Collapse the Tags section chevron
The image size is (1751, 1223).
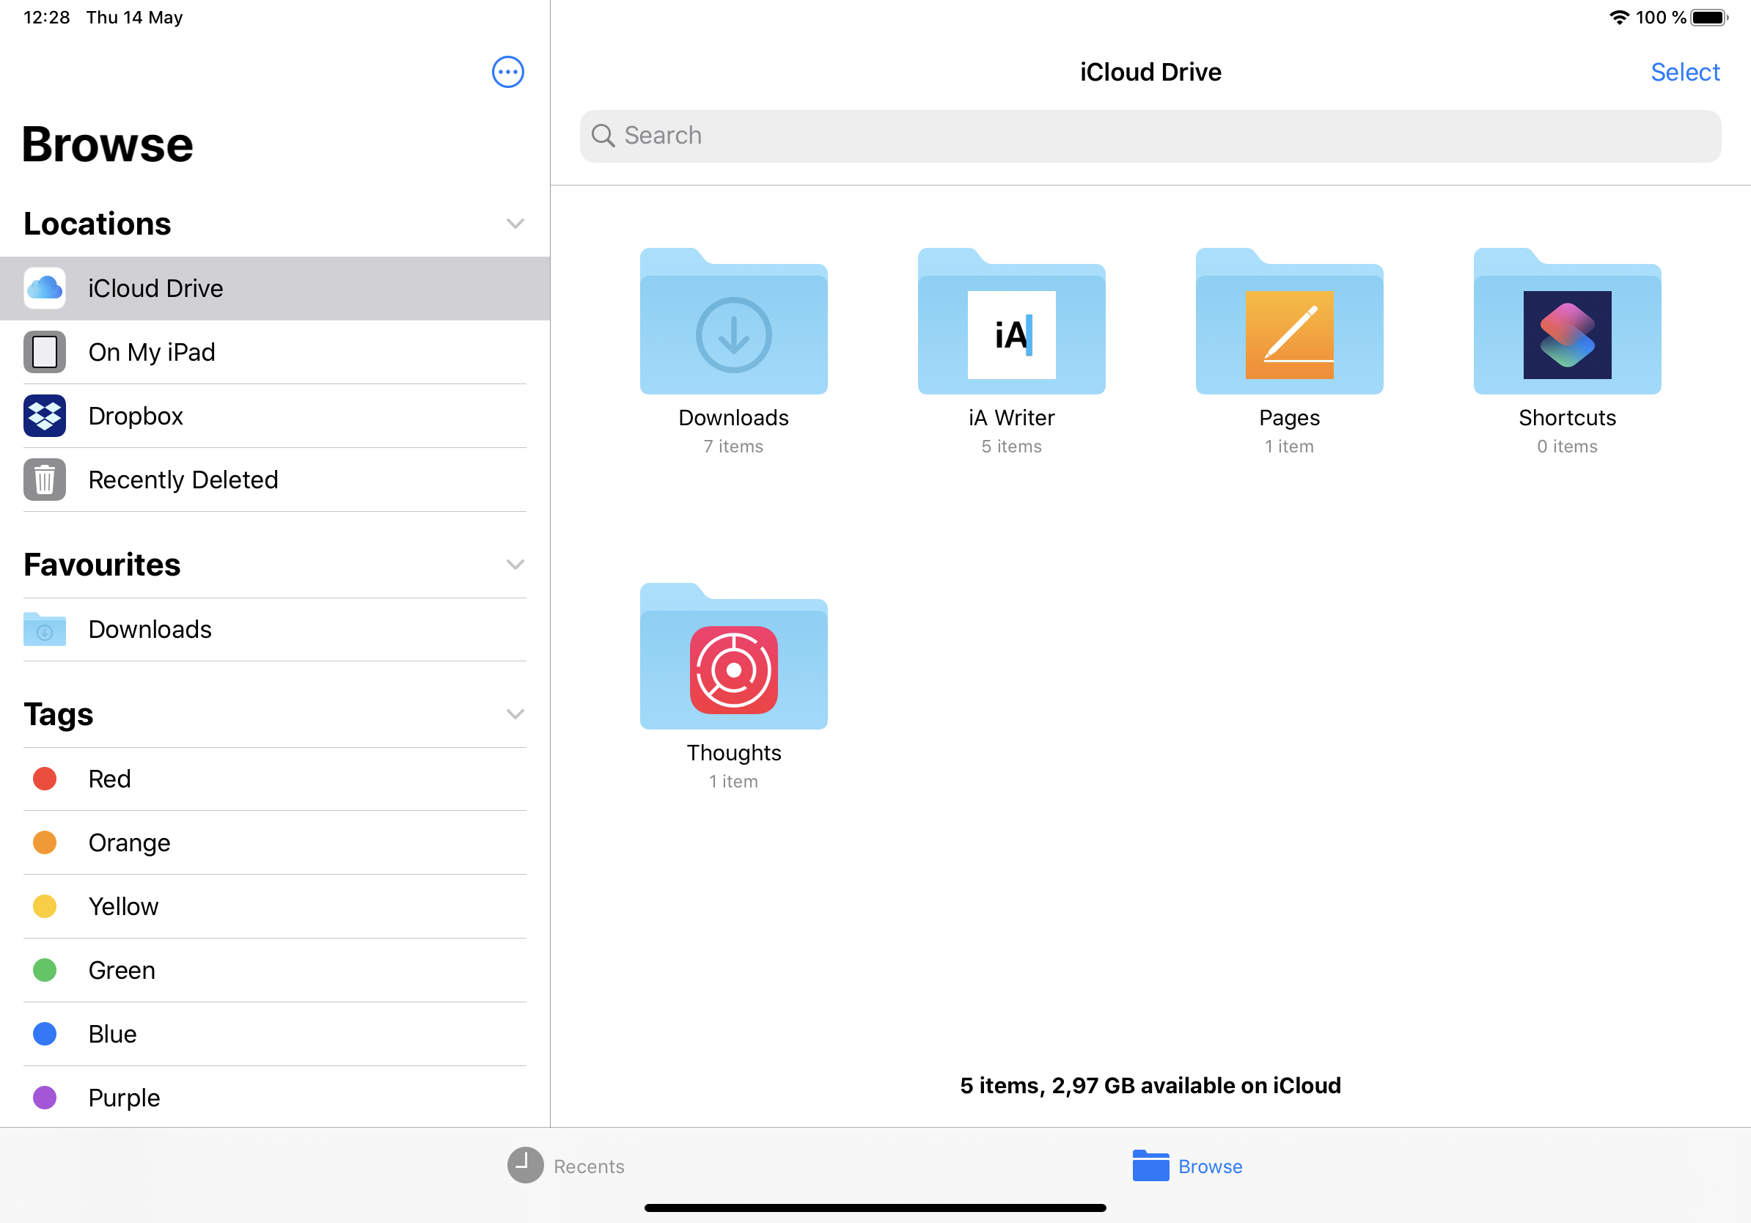(x=515, y=714)
